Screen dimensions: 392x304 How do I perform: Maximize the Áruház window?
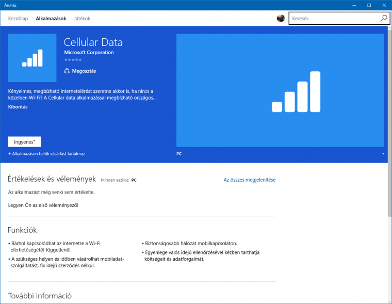[369, 5]
